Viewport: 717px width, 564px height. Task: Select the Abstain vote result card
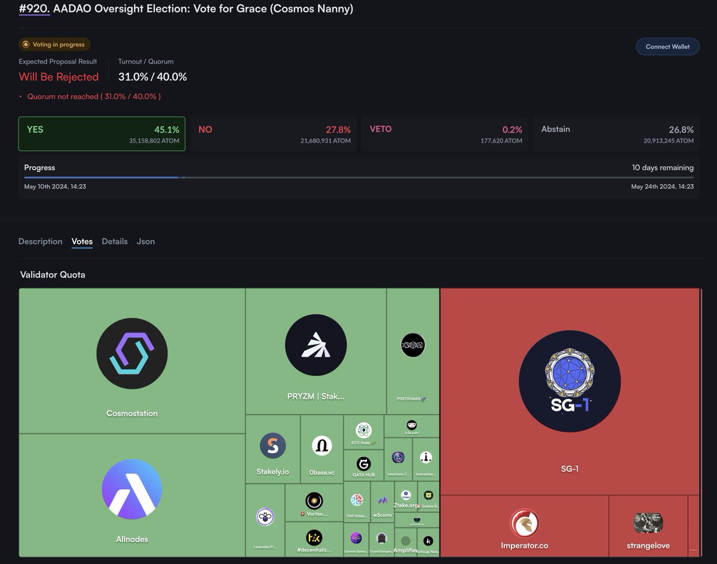(x=616, y=134)
